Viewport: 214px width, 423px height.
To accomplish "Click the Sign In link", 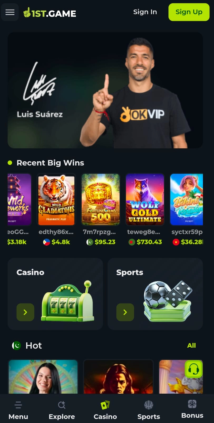I will coord(145,12).
